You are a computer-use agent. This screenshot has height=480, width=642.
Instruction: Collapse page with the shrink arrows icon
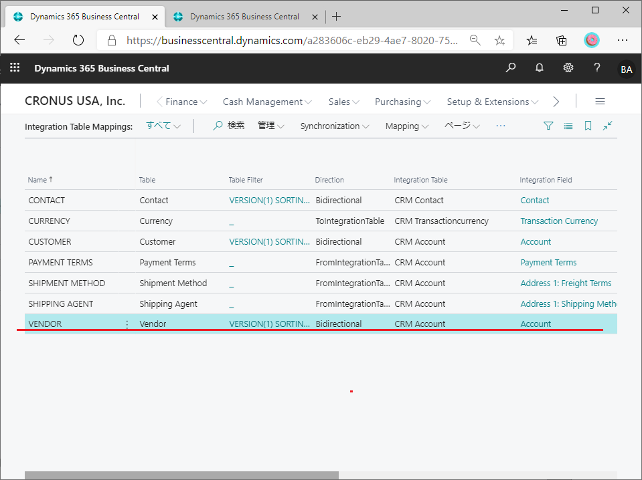click(607, 126)
